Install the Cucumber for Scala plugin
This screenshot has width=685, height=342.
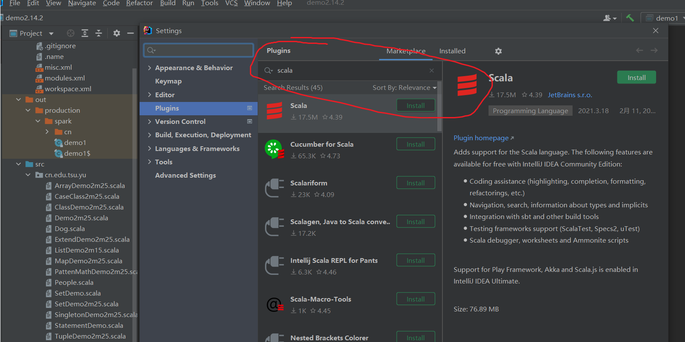click(415, 144)
